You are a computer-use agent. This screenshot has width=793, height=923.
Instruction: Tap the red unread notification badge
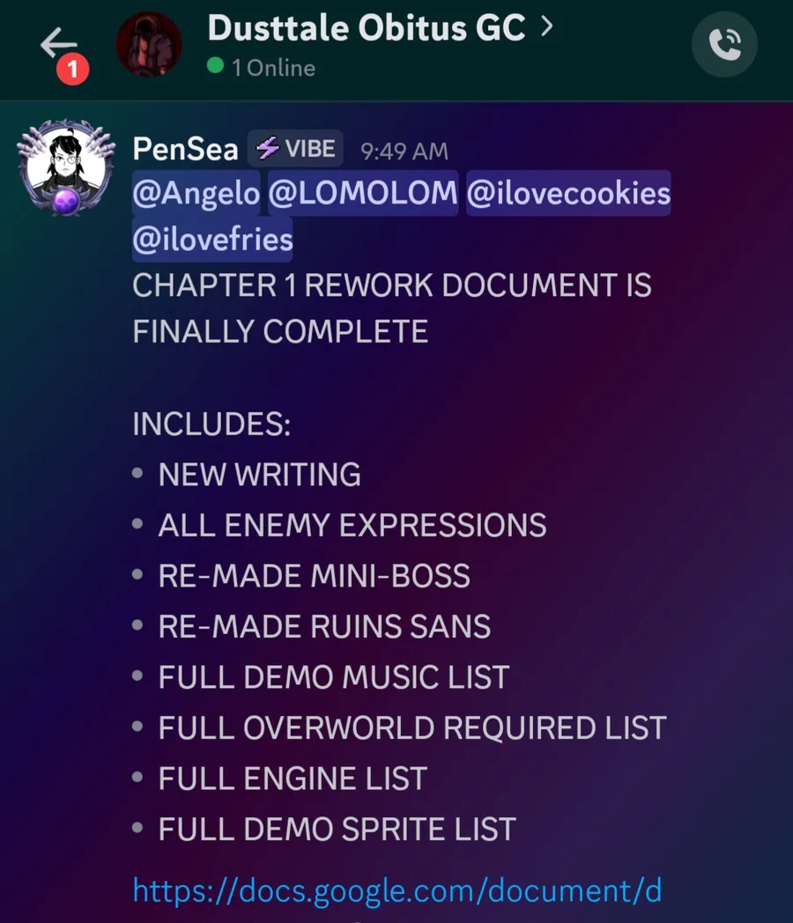(73, 70)
